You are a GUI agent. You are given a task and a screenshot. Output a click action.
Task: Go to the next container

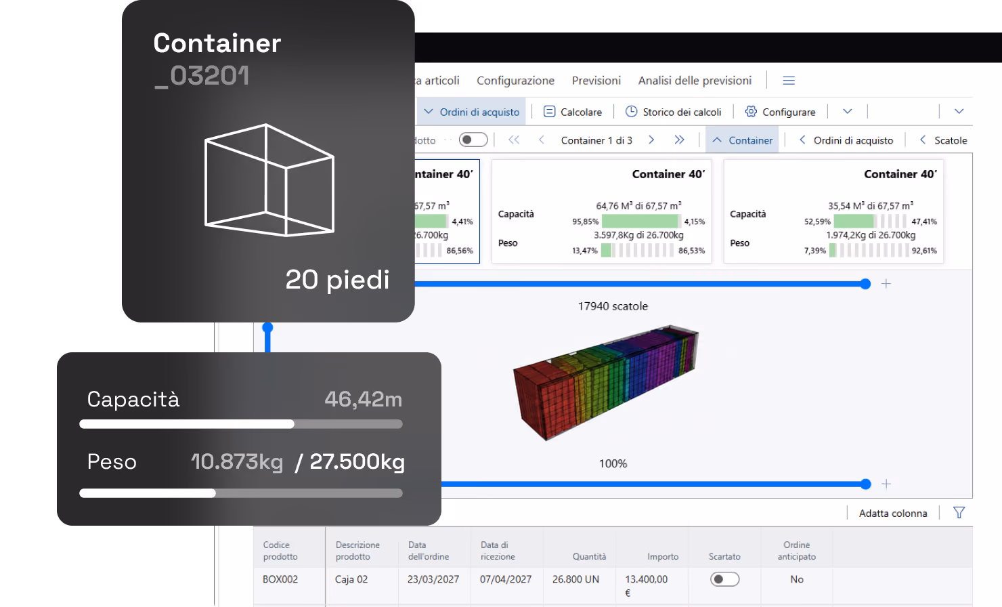(x=651, y=140)
